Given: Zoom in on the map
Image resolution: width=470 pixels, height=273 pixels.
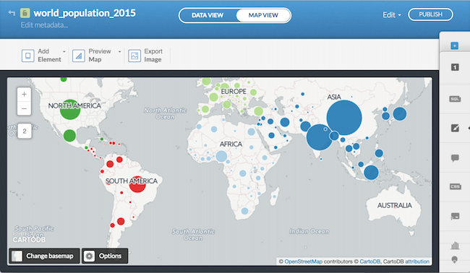Looking at the screenshot, I should (25, 95).
